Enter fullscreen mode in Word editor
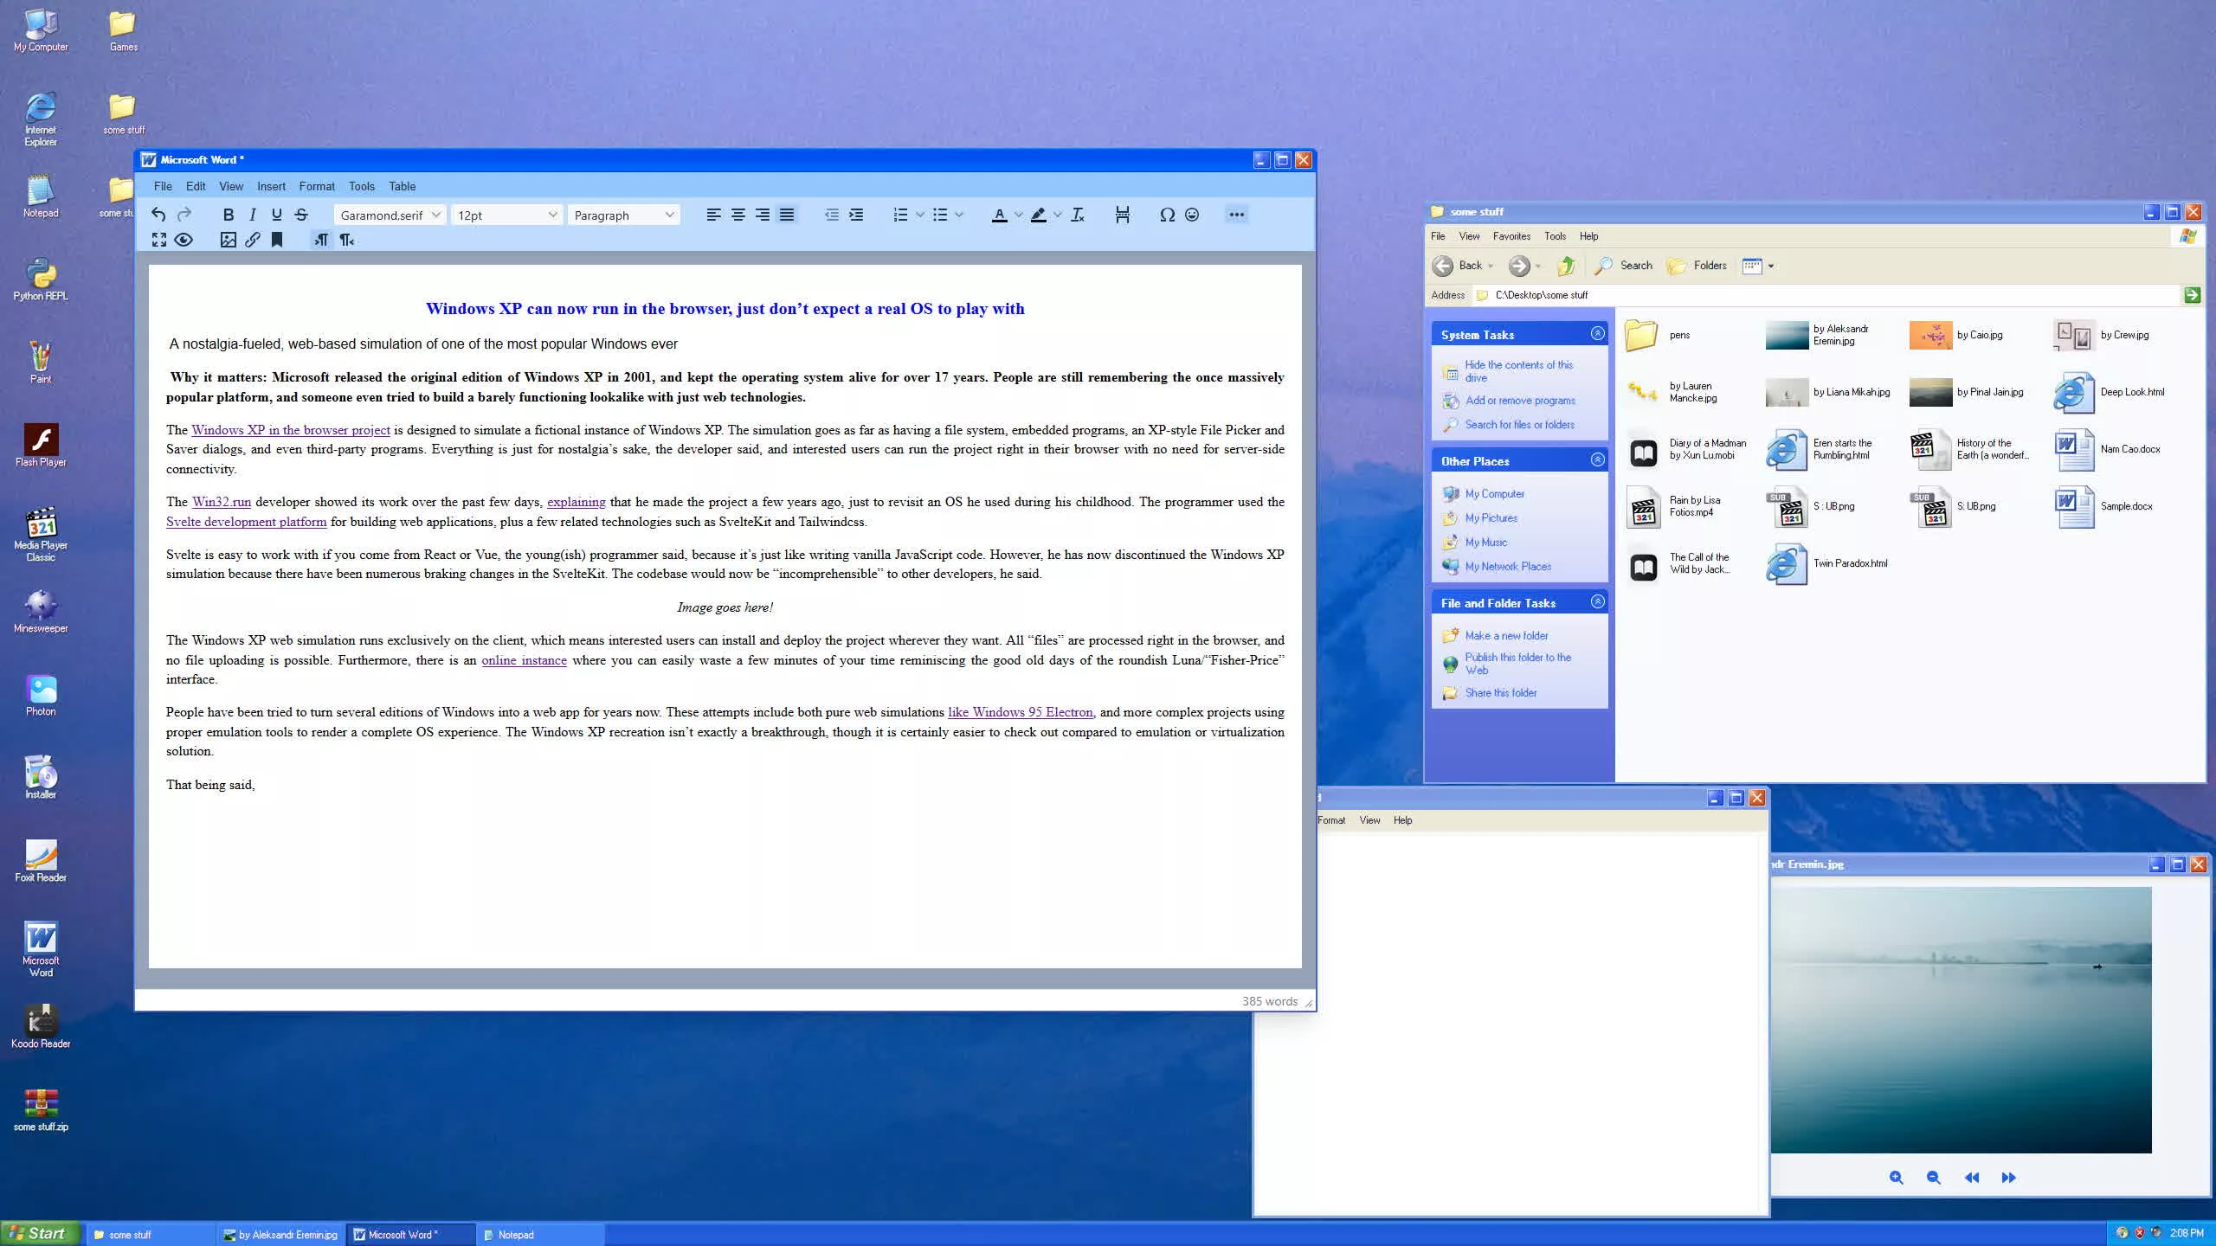Viewport: 2216px width, 1246px height. pos(159,240)
